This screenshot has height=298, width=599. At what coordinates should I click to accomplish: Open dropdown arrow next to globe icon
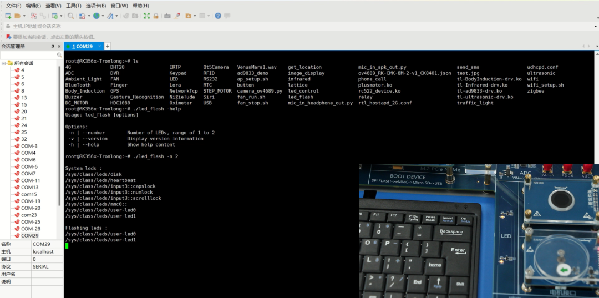pyautogui.click(x=103, y=16)
